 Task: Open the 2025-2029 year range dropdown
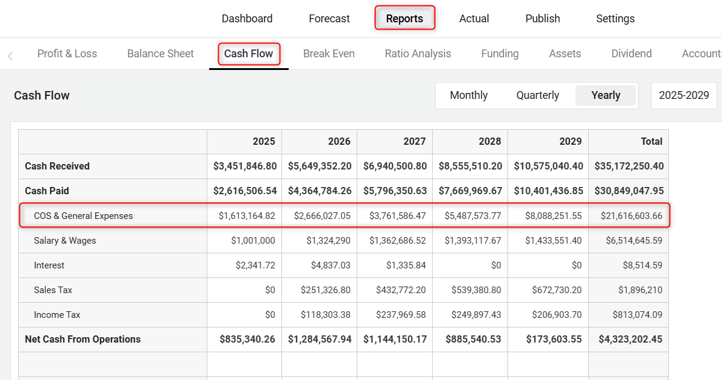[x=683, y=95]
